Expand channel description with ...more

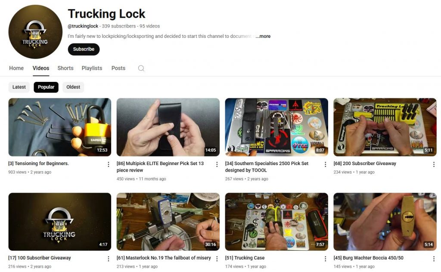pos(263,36)
